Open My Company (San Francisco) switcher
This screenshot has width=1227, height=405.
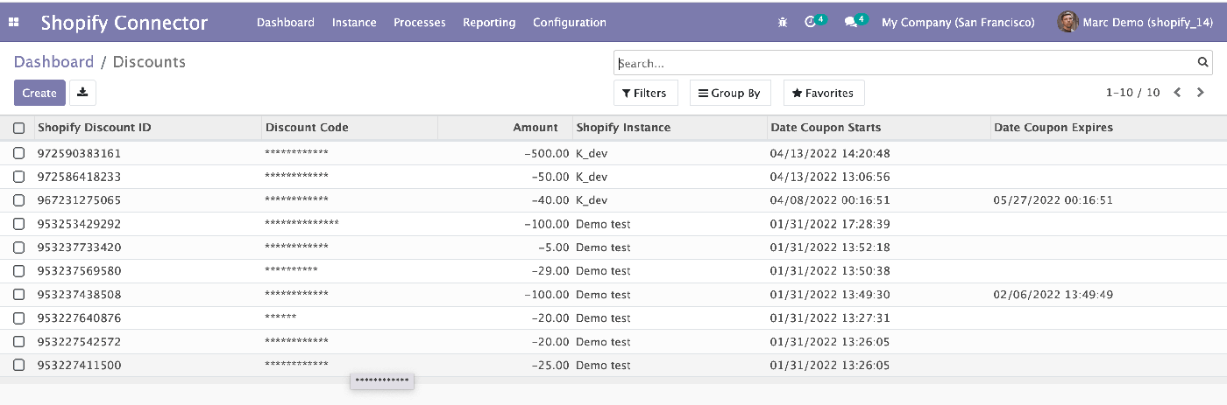[x=958, y=22]
